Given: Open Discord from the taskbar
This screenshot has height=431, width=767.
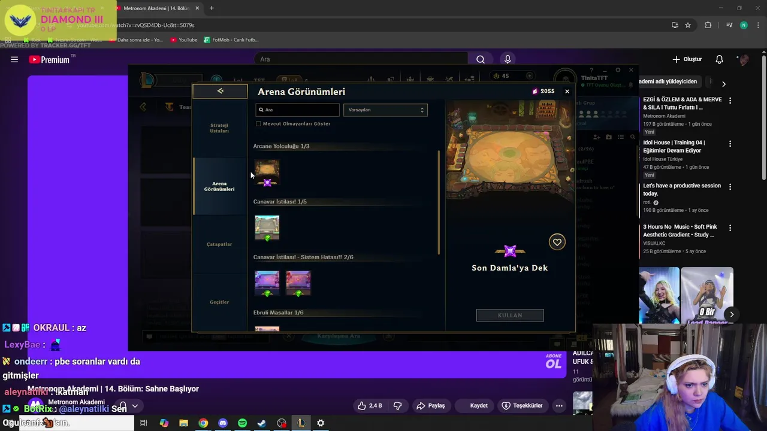Looking at the screenshot, I should (223, 423).
